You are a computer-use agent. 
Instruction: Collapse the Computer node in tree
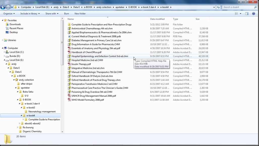tap(3, 48)
